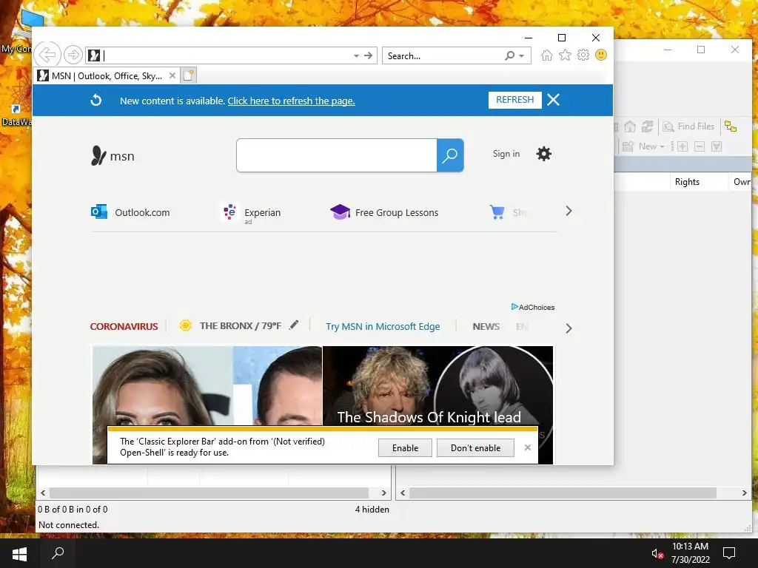Click the blue MSN search magnifier button
The image size is (758, 568).
450,155
